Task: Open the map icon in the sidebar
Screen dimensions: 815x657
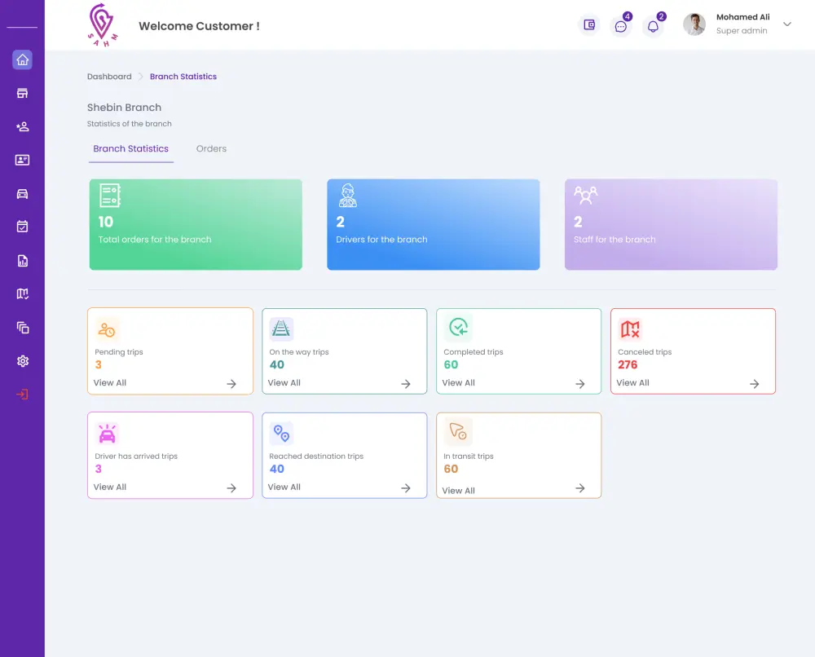Action: (x=22, y=293)
